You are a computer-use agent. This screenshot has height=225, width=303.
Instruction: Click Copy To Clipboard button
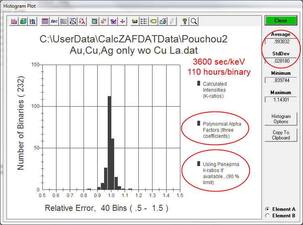[x=281, y=135]
